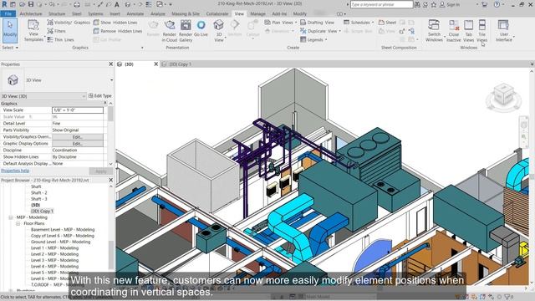Click Sign In in the title bar
This screenshot has height=301, width=535.
click(450, 4)
